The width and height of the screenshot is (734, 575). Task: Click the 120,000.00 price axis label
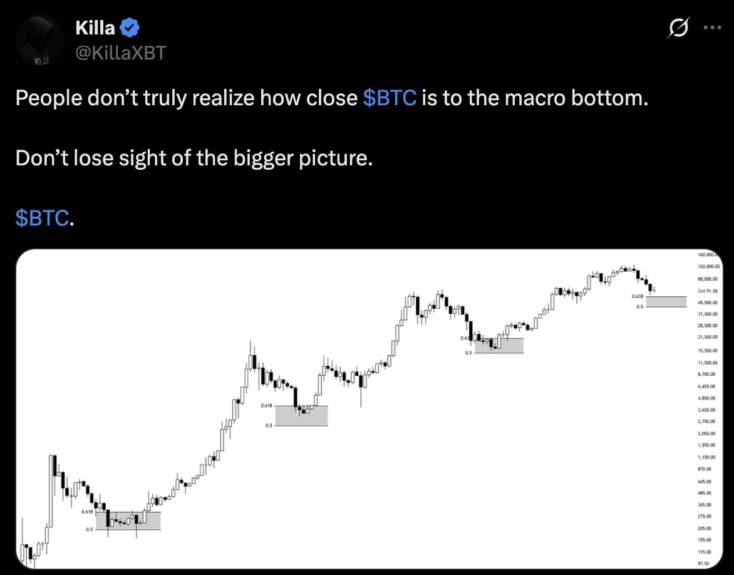[x=708, y=266]
